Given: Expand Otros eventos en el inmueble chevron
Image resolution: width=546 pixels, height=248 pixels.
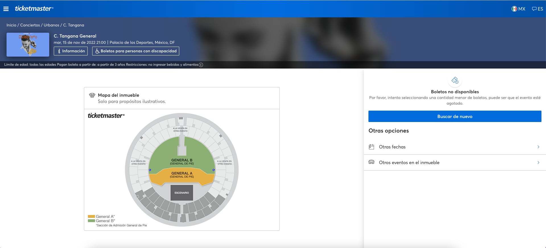Looking at the screenshot, I should [x=538, y=162].
